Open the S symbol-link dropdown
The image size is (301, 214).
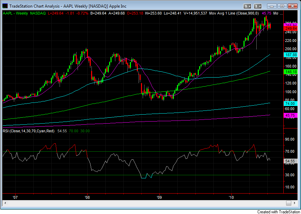[x=247, y=6]
